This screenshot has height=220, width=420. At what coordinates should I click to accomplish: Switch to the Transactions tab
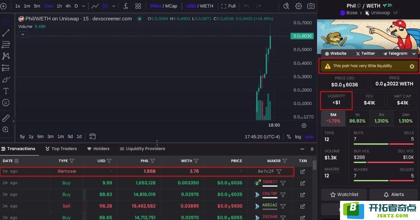pyautogui.click(x=18, y=149)
